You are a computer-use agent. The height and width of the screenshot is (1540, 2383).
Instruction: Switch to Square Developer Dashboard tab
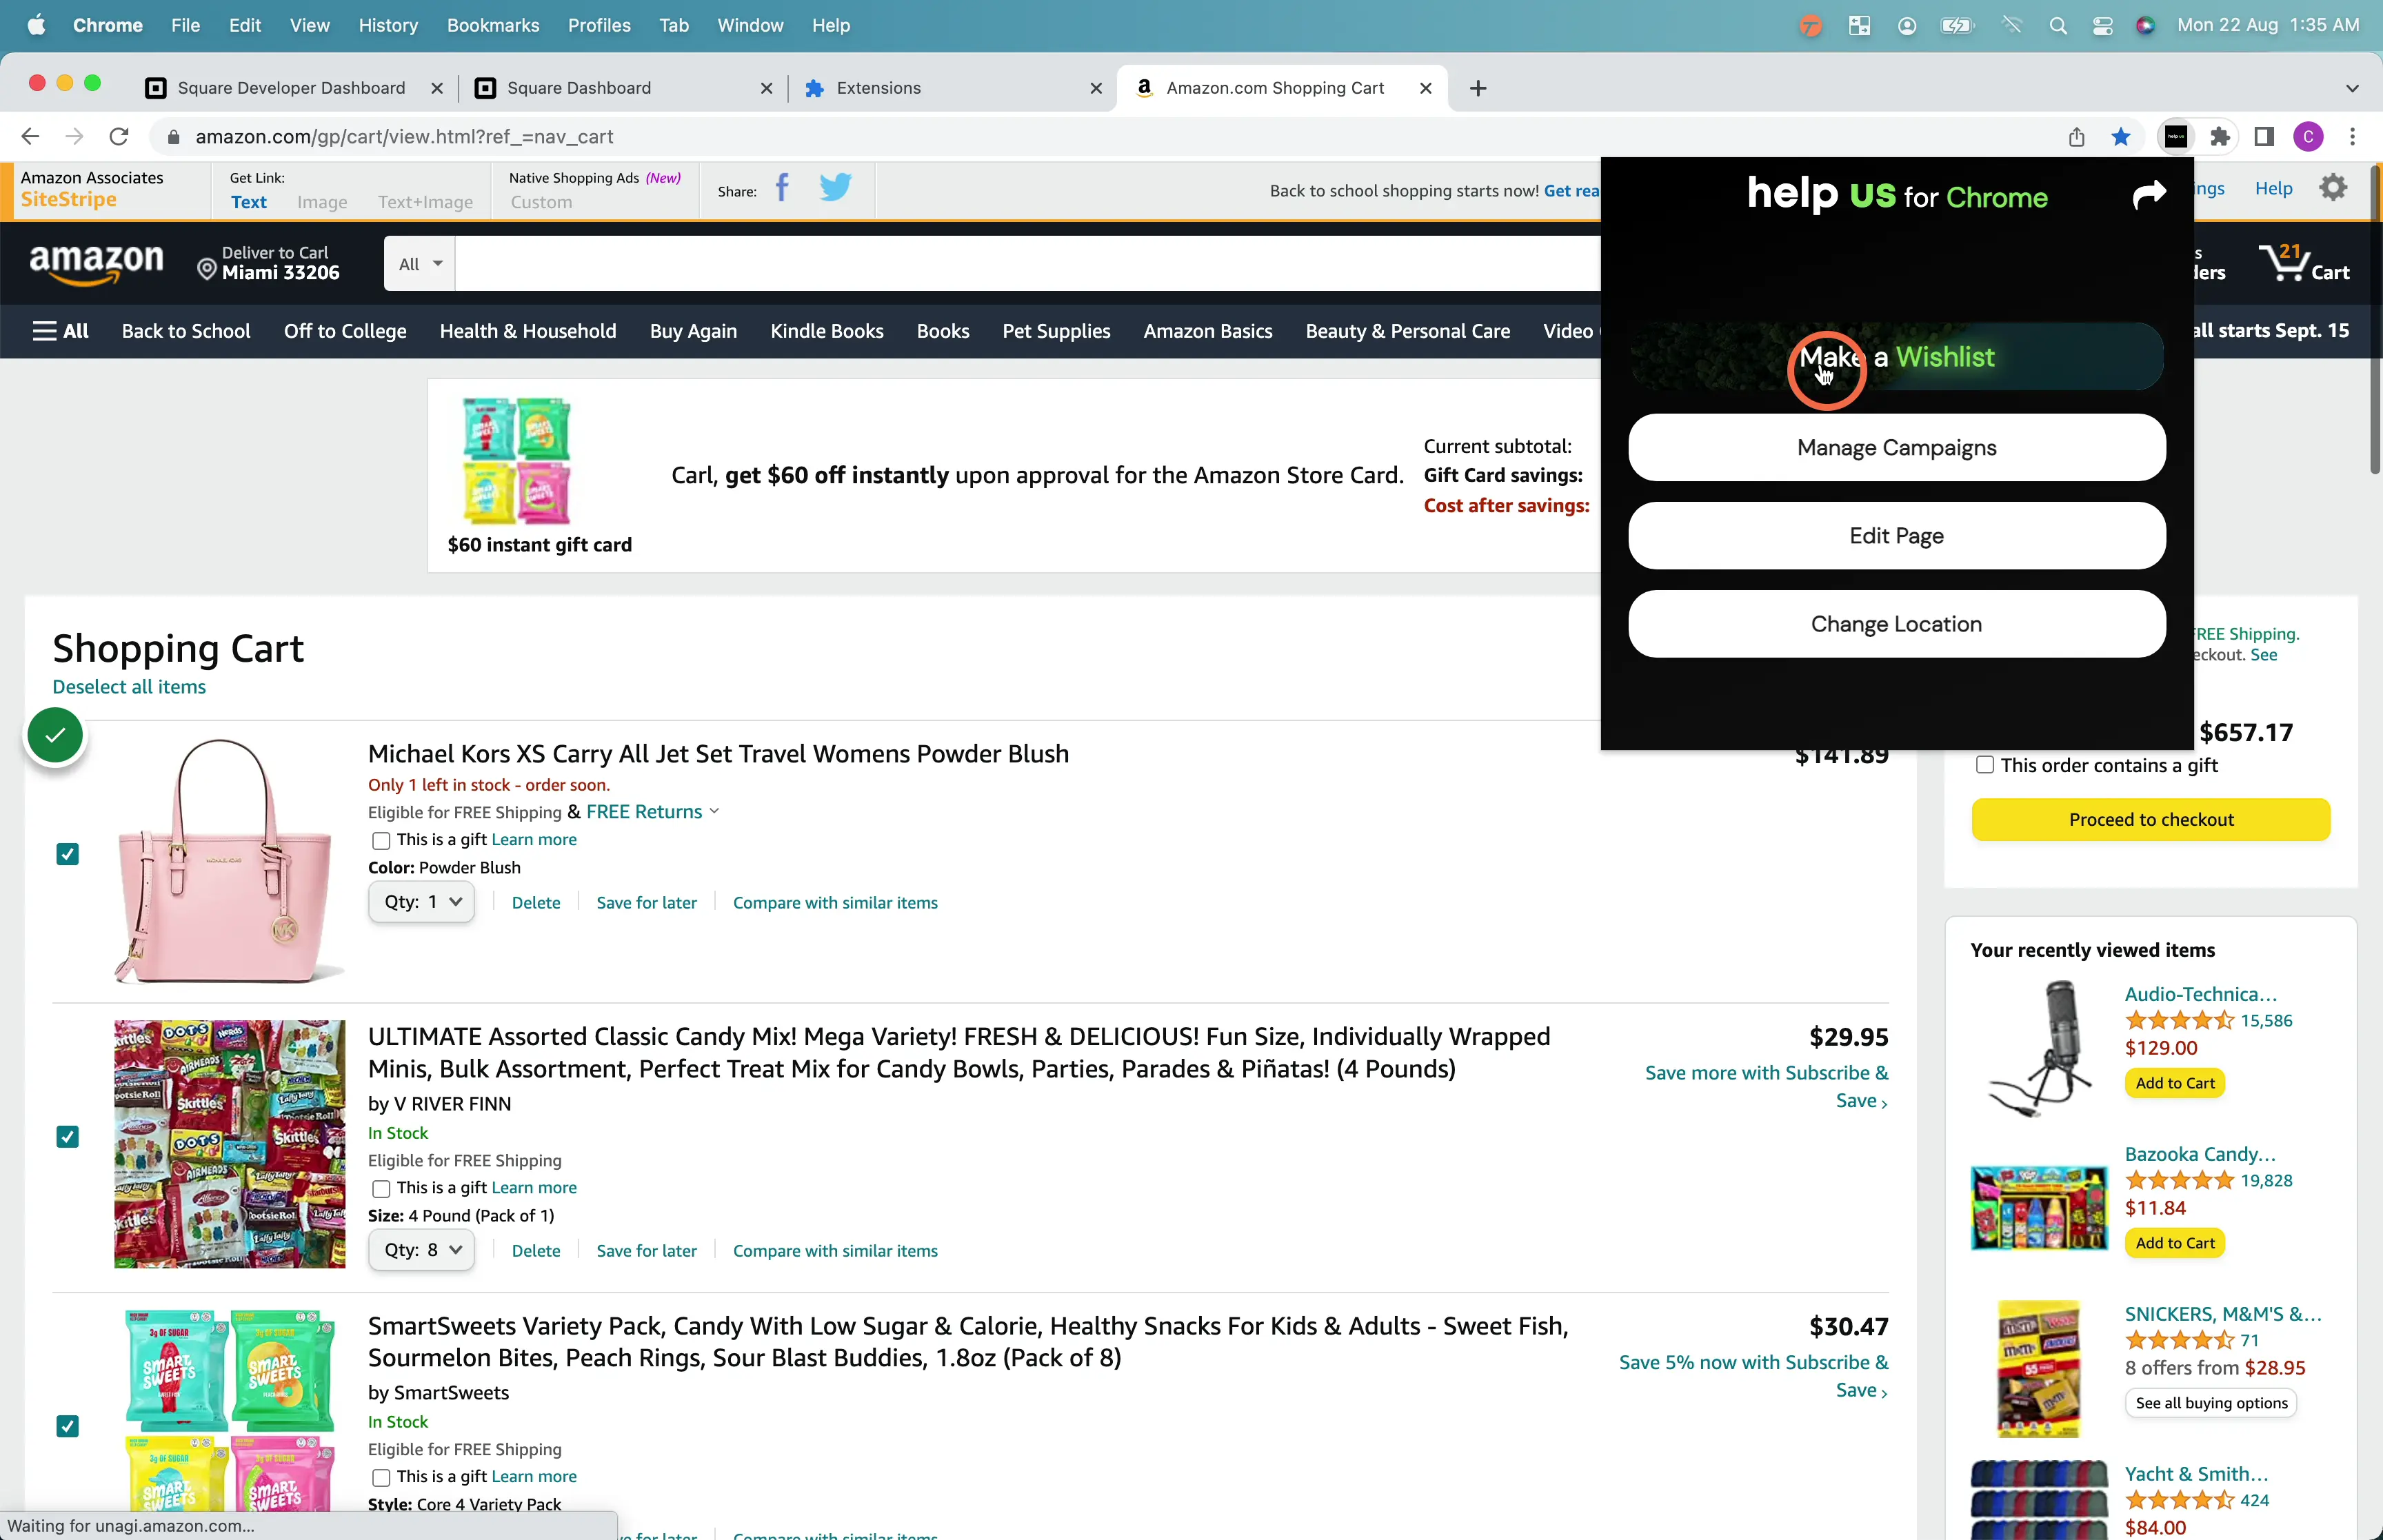[x=295, y=88]
